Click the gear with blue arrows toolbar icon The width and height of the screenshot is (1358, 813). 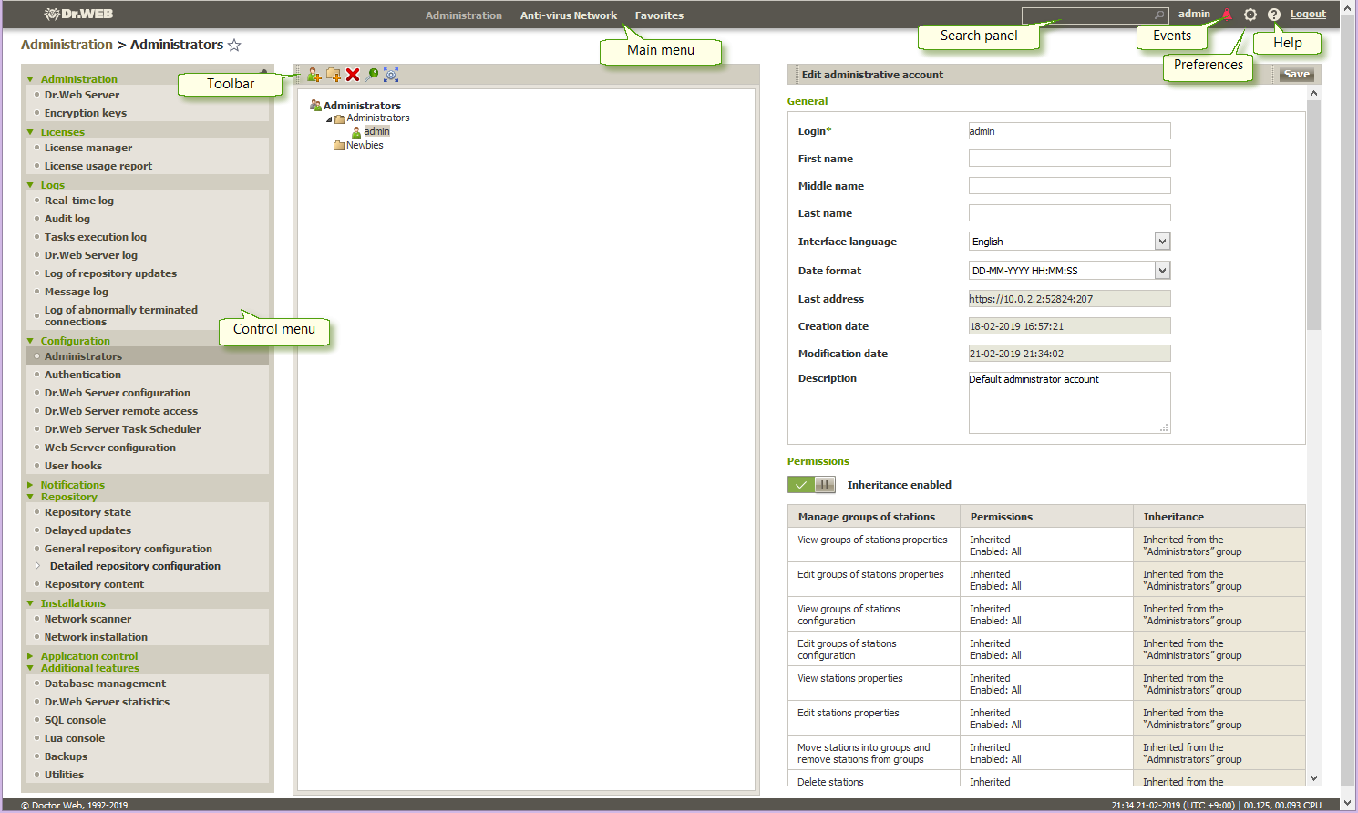[391, 75]
